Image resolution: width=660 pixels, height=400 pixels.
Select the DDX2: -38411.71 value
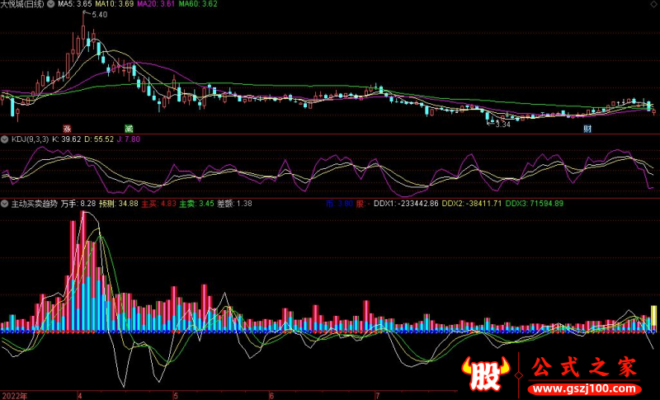click(471, 204)
